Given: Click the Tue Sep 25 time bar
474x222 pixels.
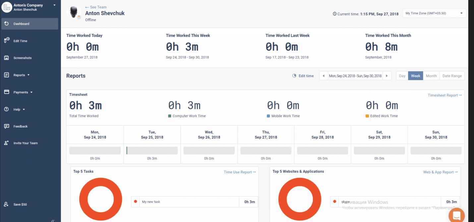Looking at the screenshot, I should pyautogui.click(x=152, y=150).
